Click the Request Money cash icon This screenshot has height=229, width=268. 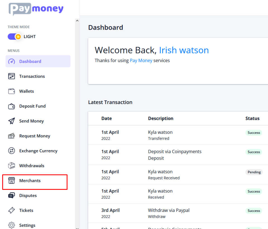(x=11, y=136)
